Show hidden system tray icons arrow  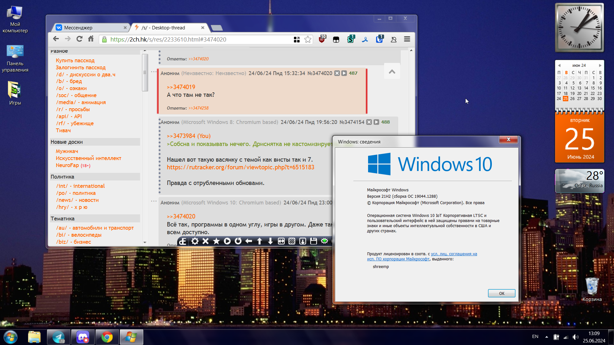pyautogui.click(x=547, y=337)
